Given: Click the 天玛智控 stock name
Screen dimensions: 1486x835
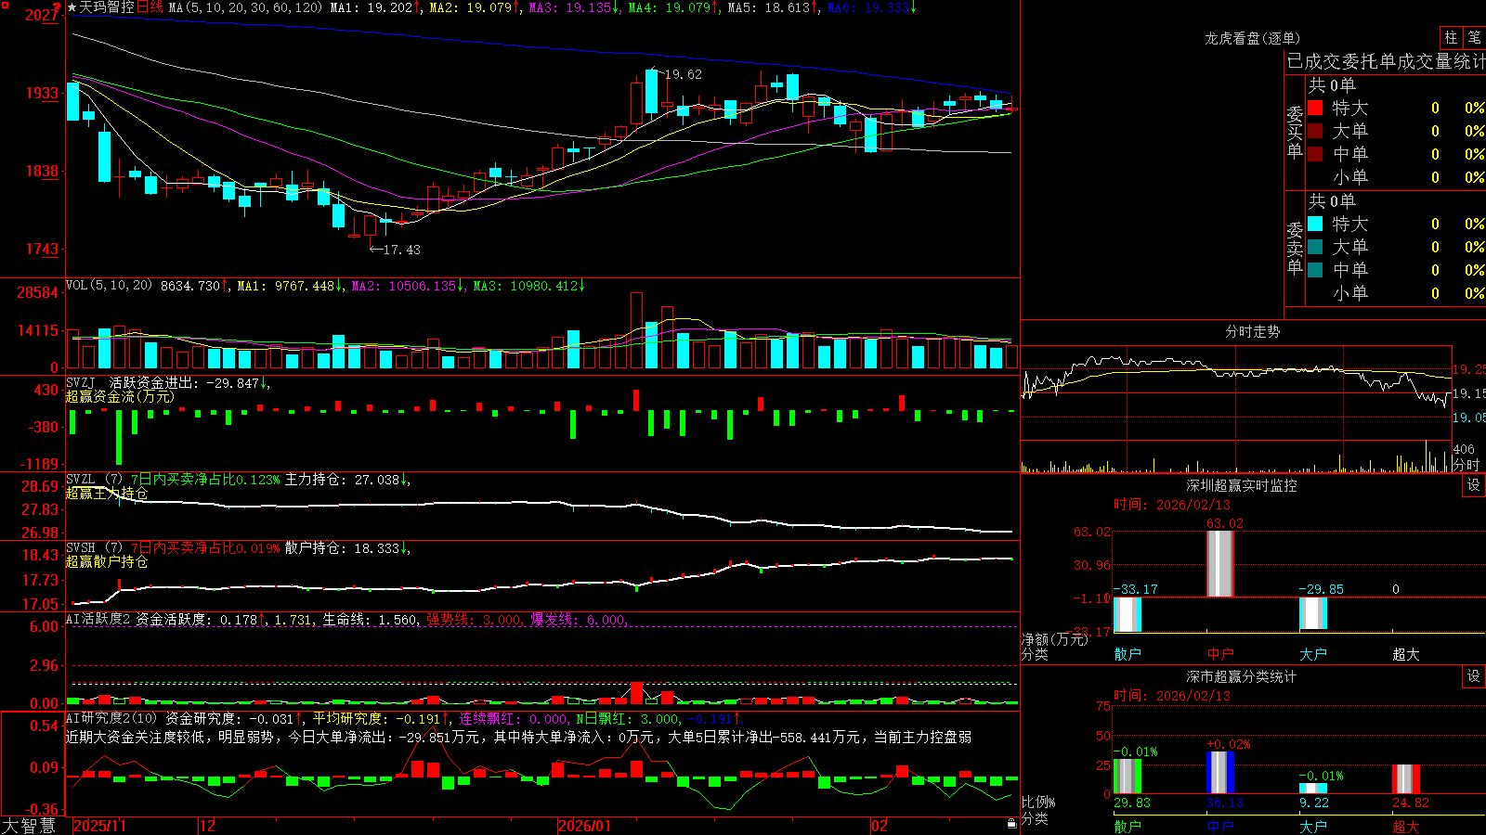Looking at the screenshot, I should 107,7.
